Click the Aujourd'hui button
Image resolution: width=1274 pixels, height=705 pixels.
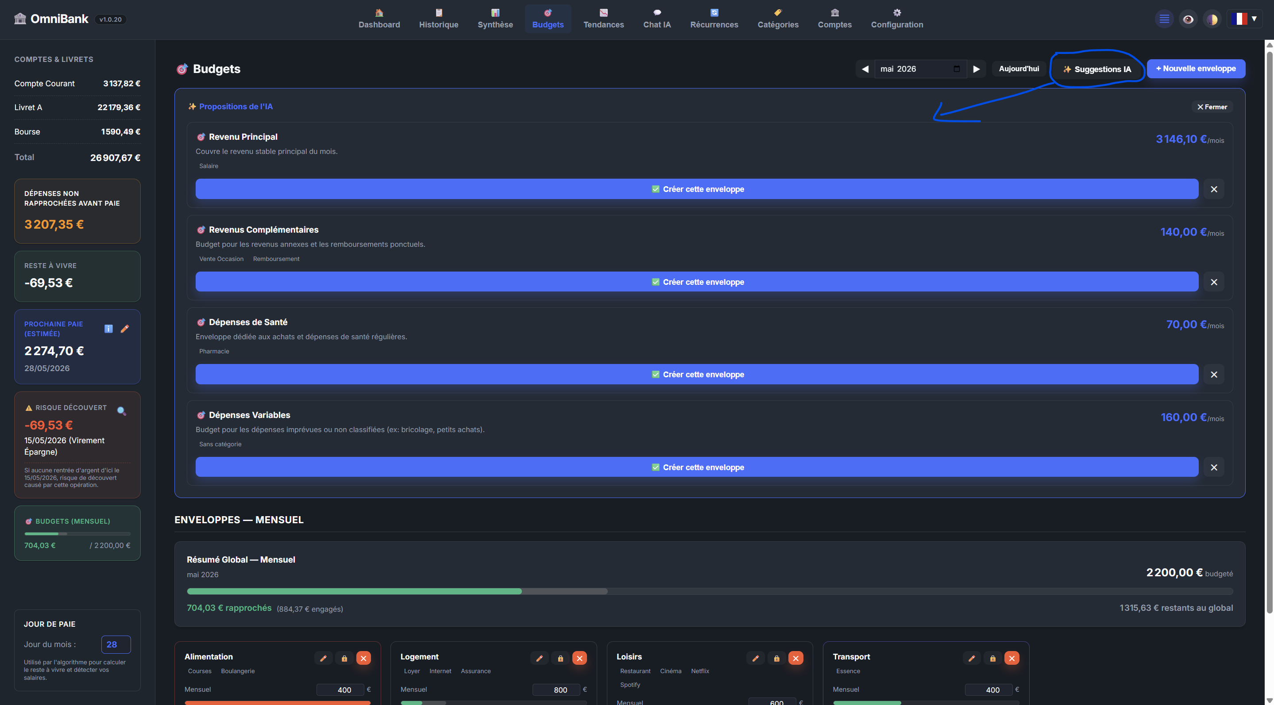click(x=1019, y=69)
